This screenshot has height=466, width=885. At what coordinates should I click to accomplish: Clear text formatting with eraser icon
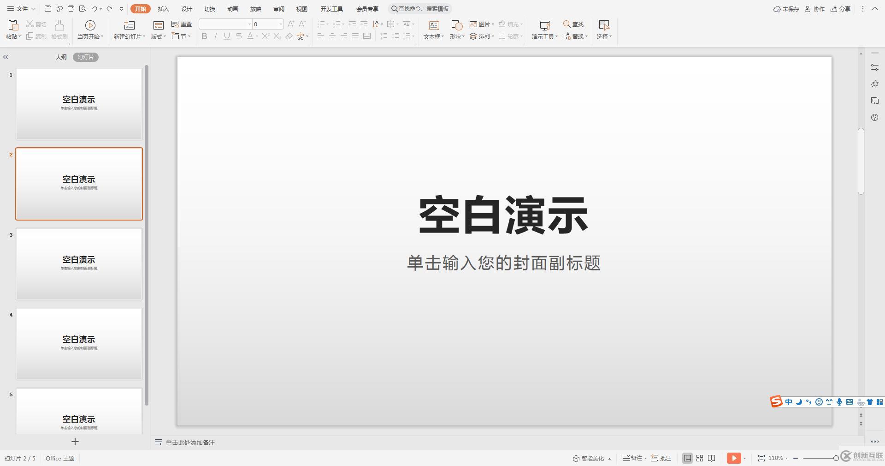[x=289, y=36]
